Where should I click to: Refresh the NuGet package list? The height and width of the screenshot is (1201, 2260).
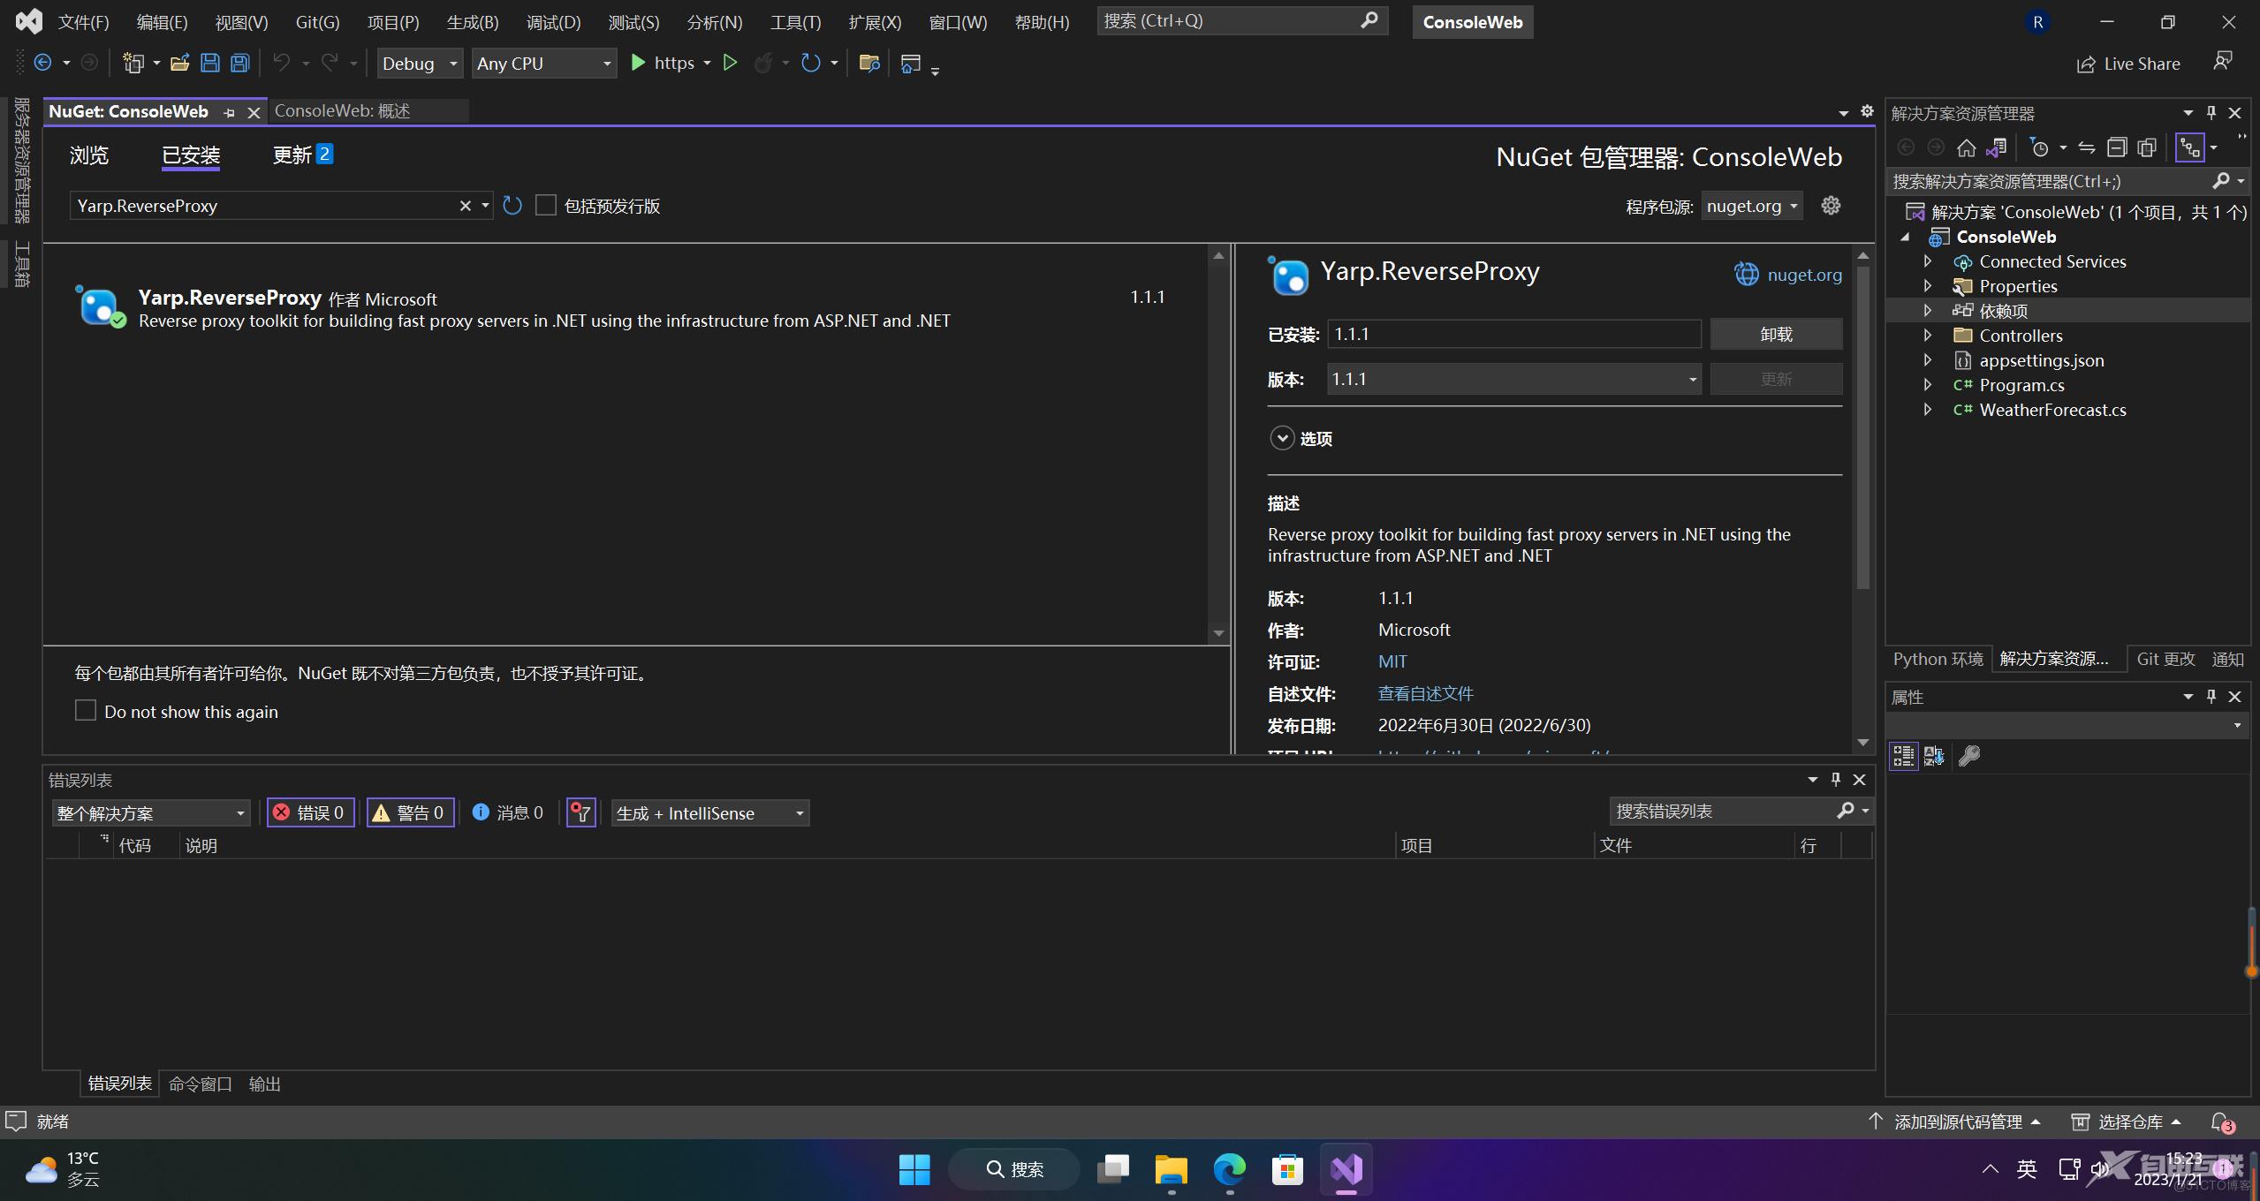[512, 206]
